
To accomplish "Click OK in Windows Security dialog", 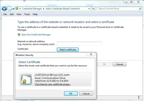I will [x=71, y=94].
